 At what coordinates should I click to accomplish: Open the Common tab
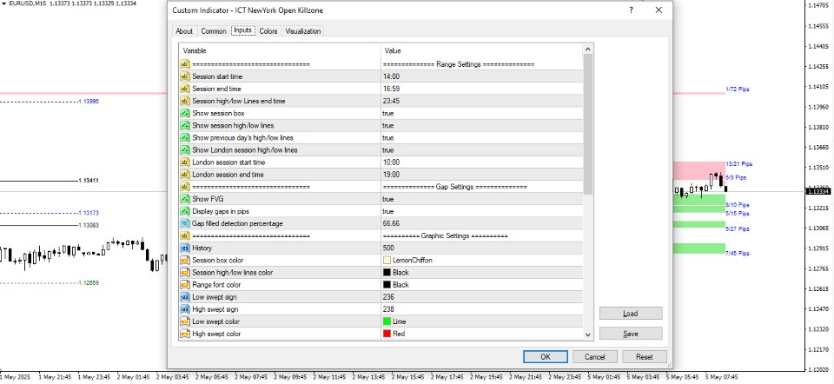pos(214,31)
